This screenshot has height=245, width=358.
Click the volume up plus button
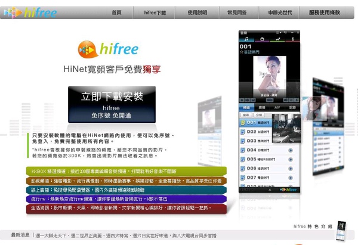pos(297,100)
